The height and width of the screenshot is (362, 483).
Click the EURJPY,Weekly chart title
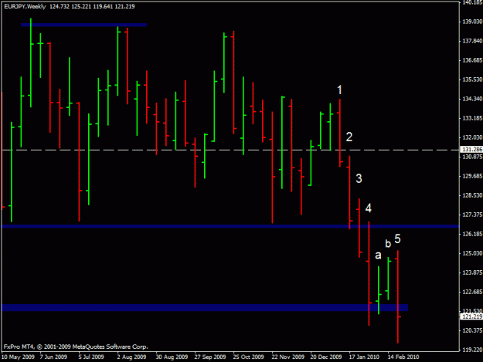(x=25, y=6)
